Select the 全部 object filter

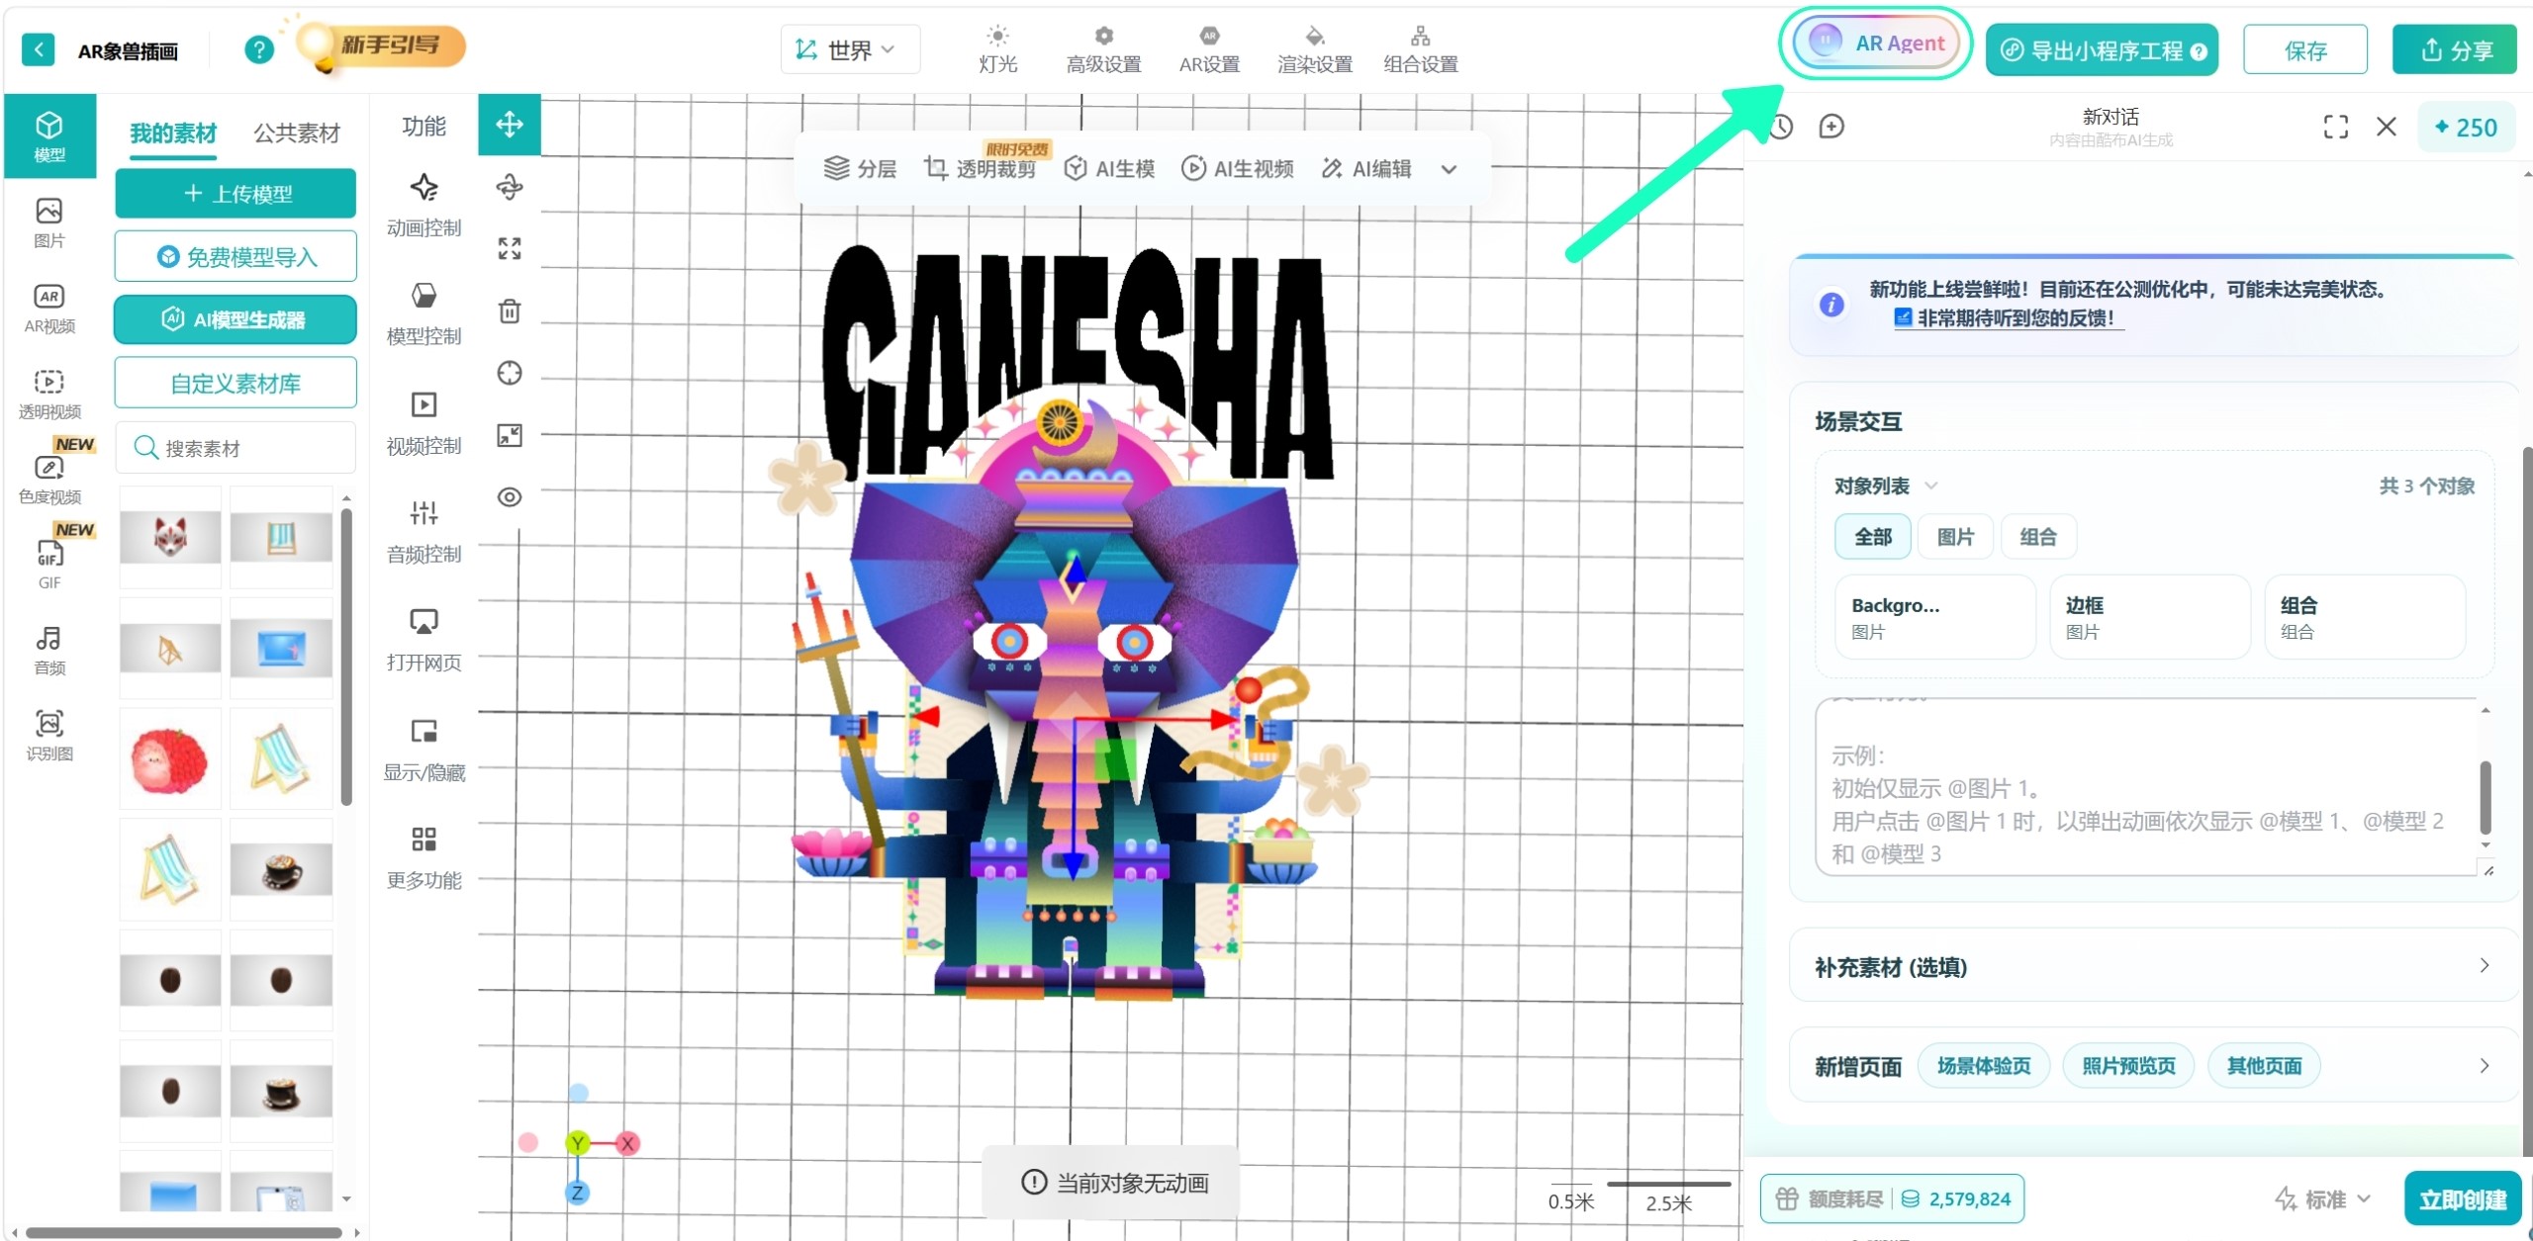1872,537
